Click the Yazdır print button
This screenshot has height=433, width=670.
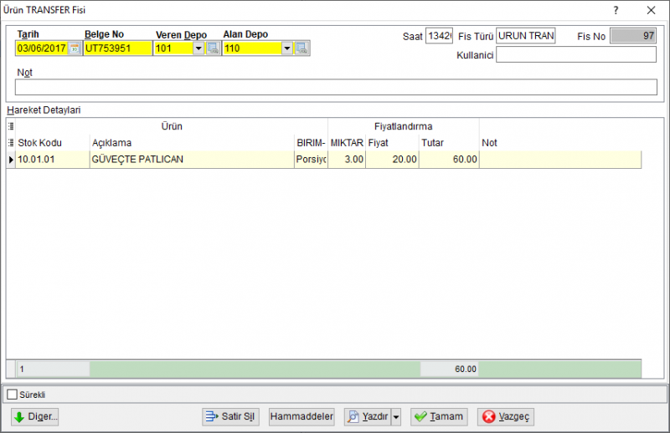368,417
